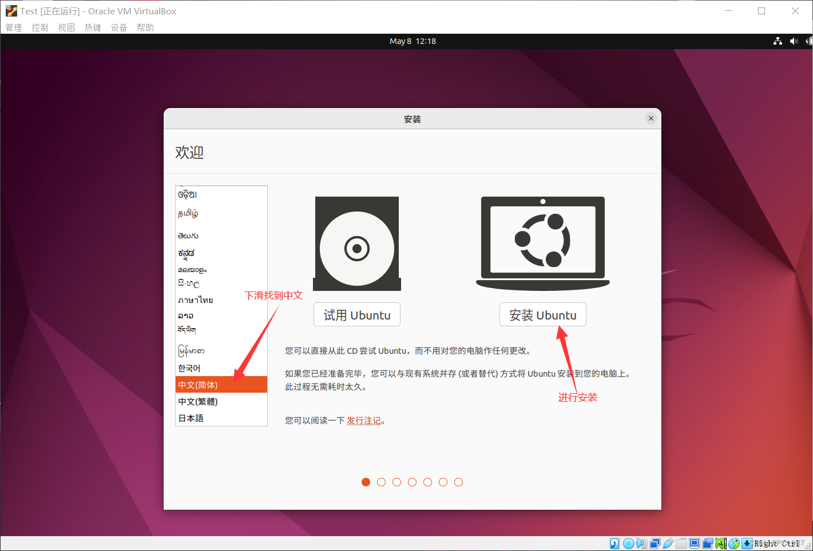Image resolution: width=813 pixels, height=551 pixels.
Task: Click the network adapters status icon
Action: click(x=655, y=543)
